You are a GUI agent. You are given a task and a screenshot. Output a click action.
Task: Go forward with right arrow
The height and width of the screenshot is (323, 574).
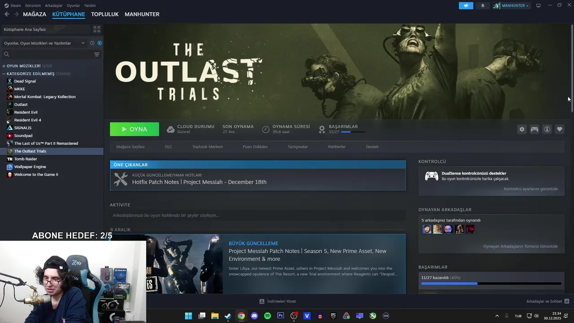(x=16, y=14)
